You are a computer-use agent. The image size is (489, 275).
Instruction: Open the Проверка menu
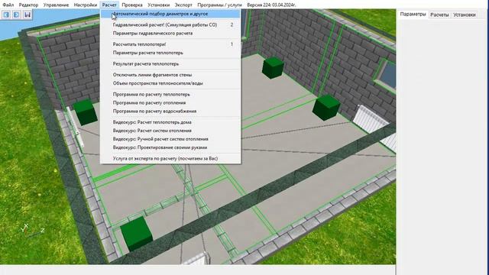tap(132, 5)
